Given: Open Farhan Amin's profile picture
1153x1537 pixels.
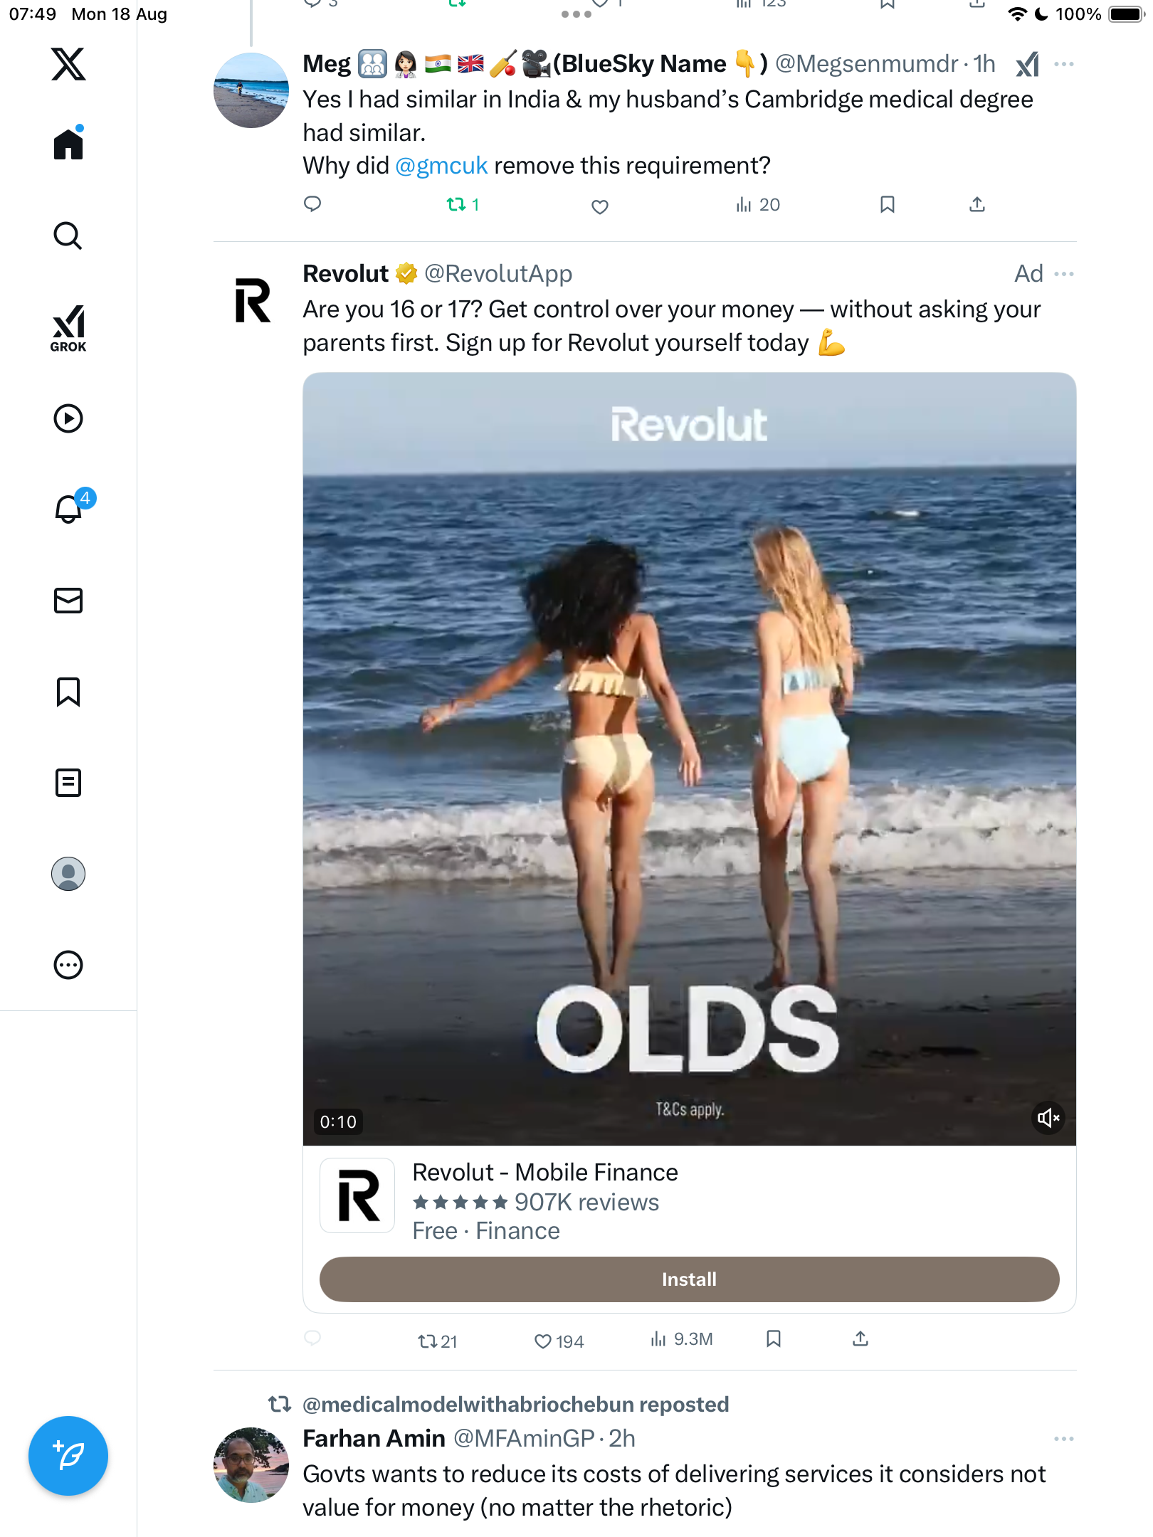Looking at the screenshot, I should pos(251,1464).
